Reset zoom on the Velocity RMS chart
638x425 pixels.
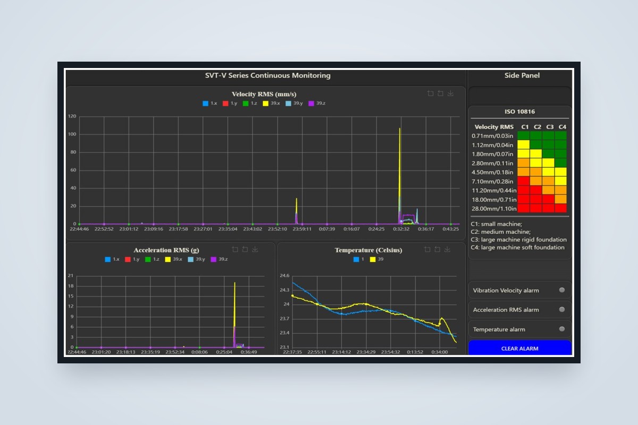click(440, 93)
